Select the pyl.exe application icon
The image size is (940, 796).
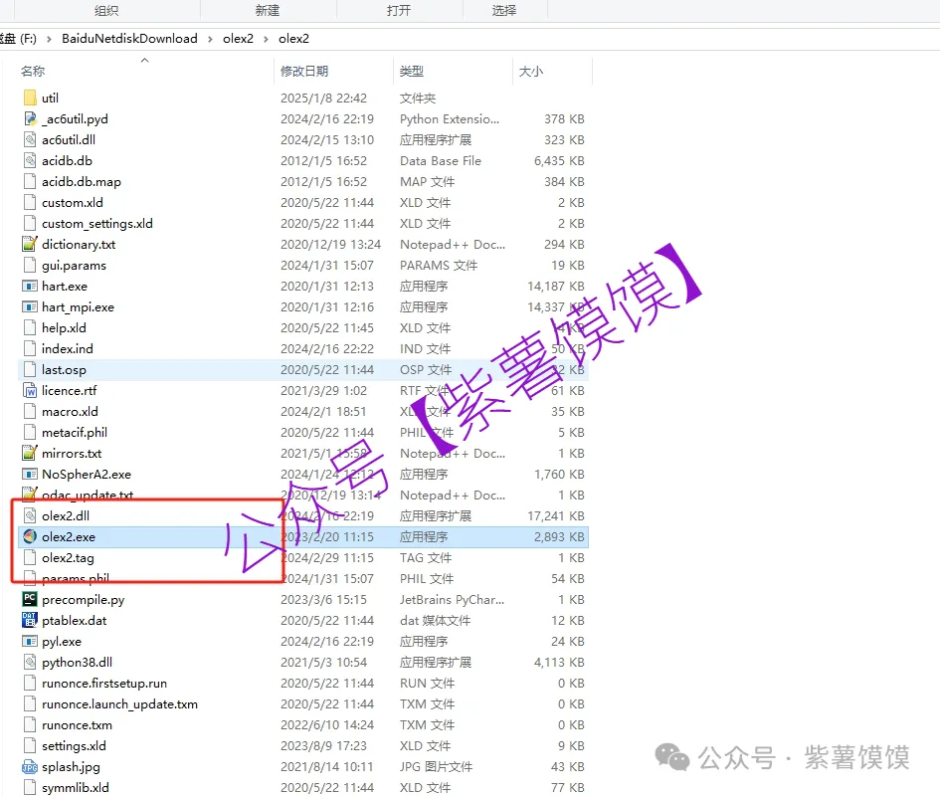30,641
